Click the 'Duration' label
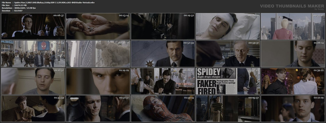 point(6,11)
